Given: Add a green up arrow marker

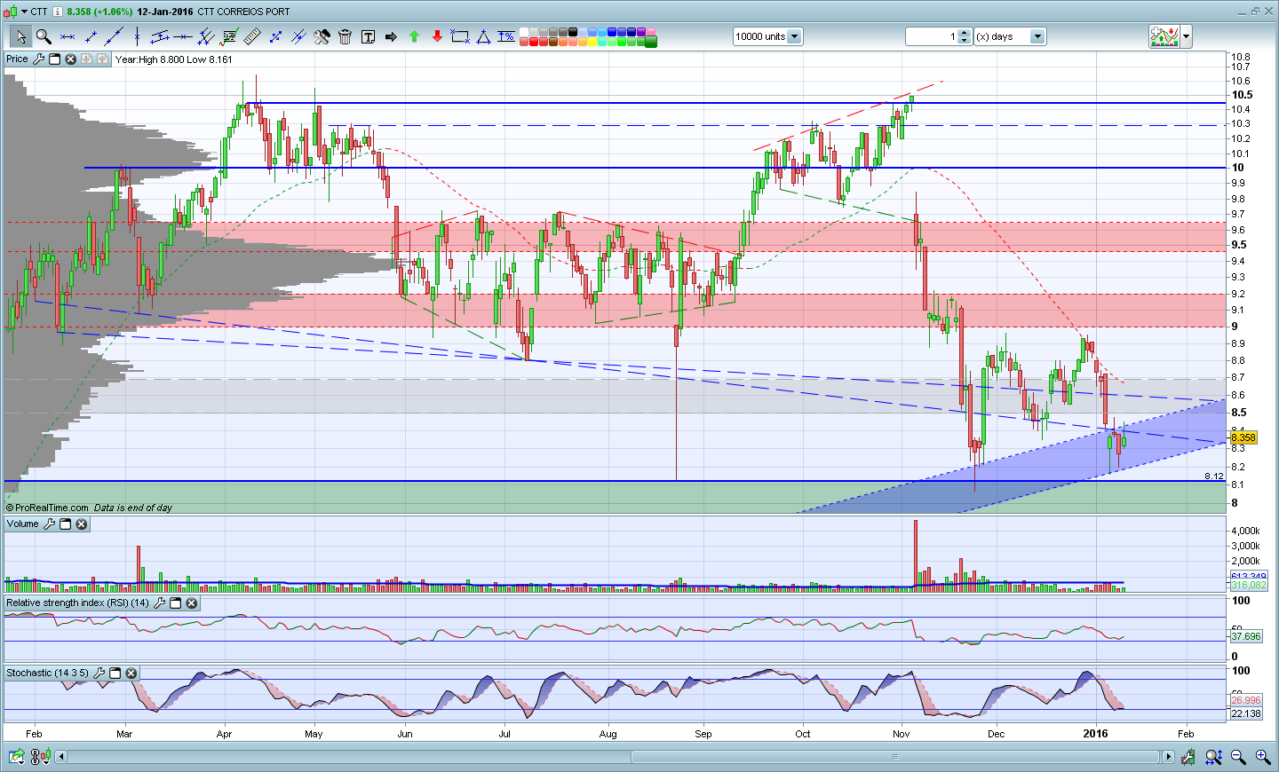Looking at the screenshot, I should [x=414, y=36].
